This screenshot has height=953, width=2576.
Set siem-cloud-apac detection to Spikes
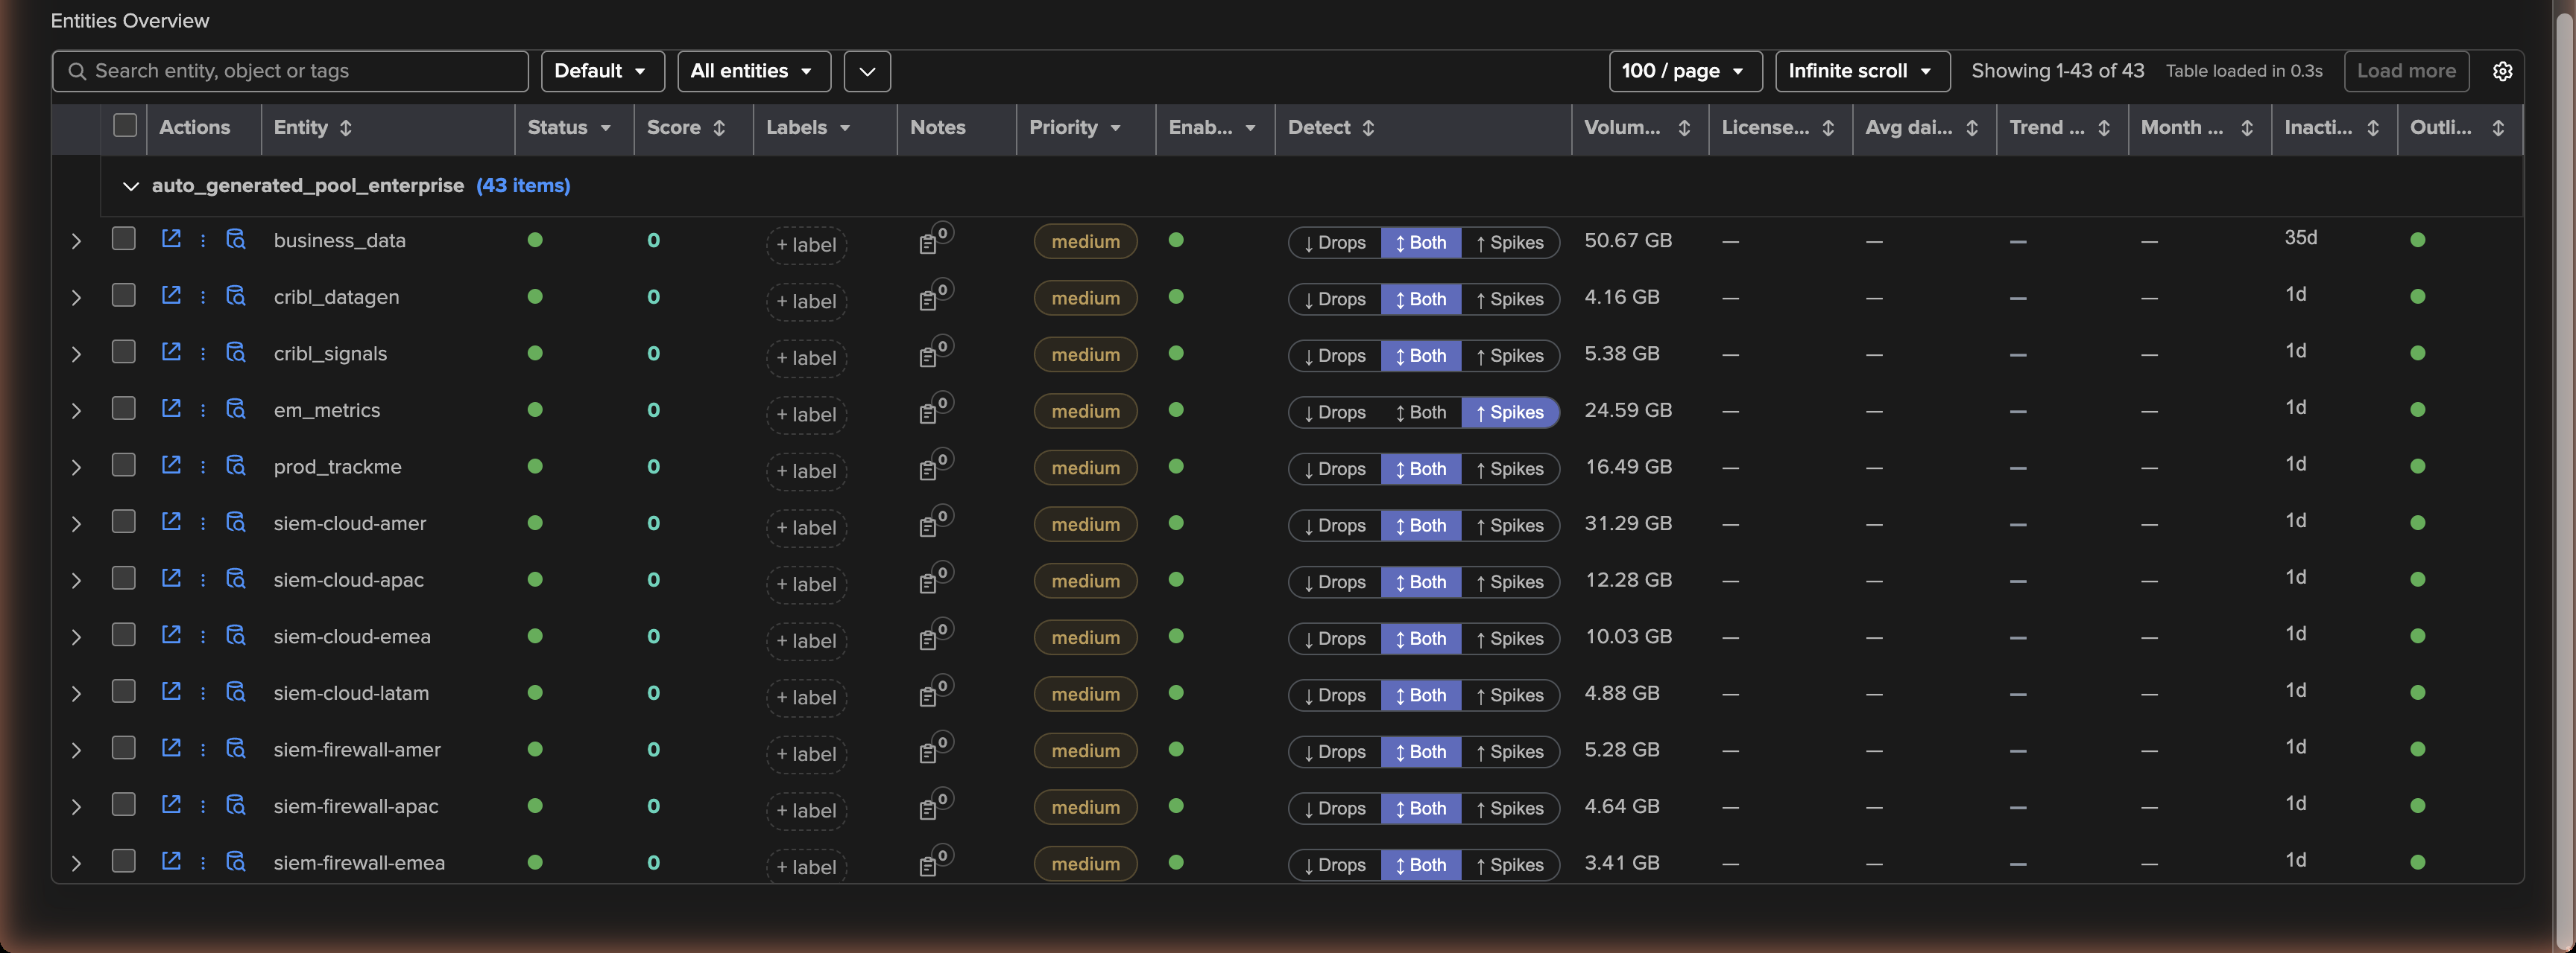click(x=1510, y=582)
